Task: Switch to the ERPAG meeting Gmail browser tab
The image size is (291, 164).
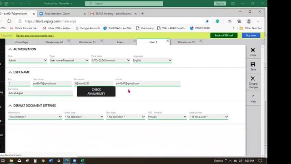Action: tap(113, 14)
